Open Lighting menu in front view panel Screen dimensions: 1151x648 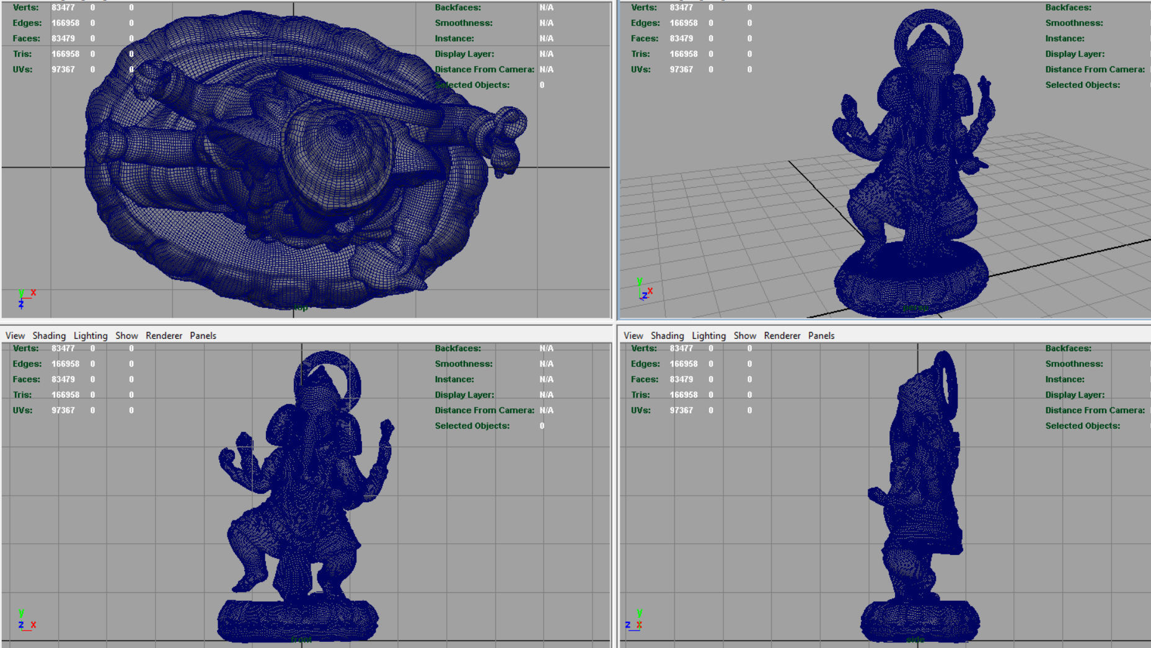pos(90,335)
